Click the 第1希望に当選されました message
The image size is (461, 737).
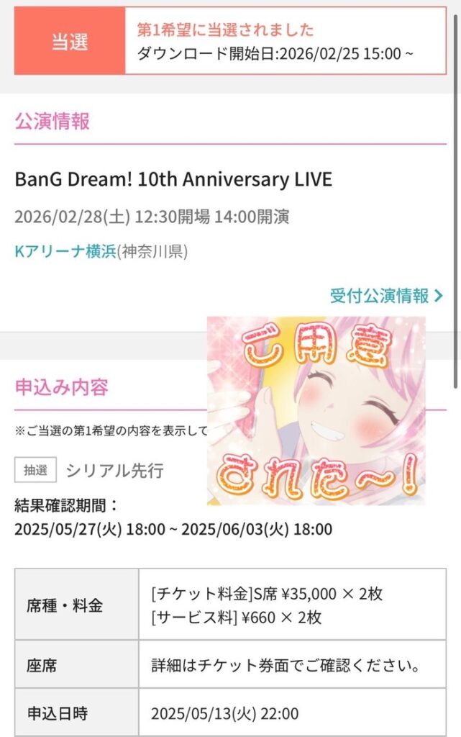225,30
